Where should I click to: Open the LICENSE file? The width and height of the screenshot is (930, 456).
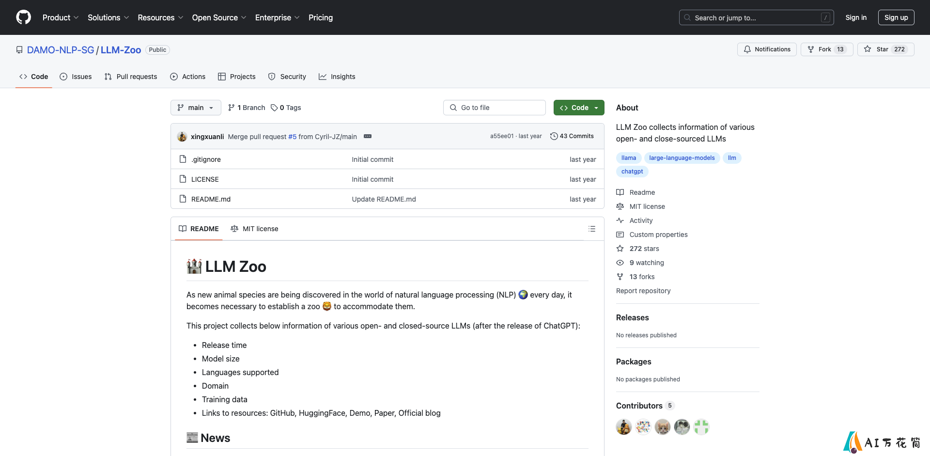click(205, 179)
